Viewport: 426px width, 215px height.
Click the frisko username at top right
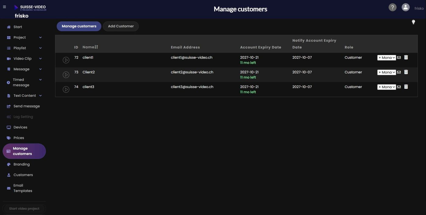tap(419, 9)
